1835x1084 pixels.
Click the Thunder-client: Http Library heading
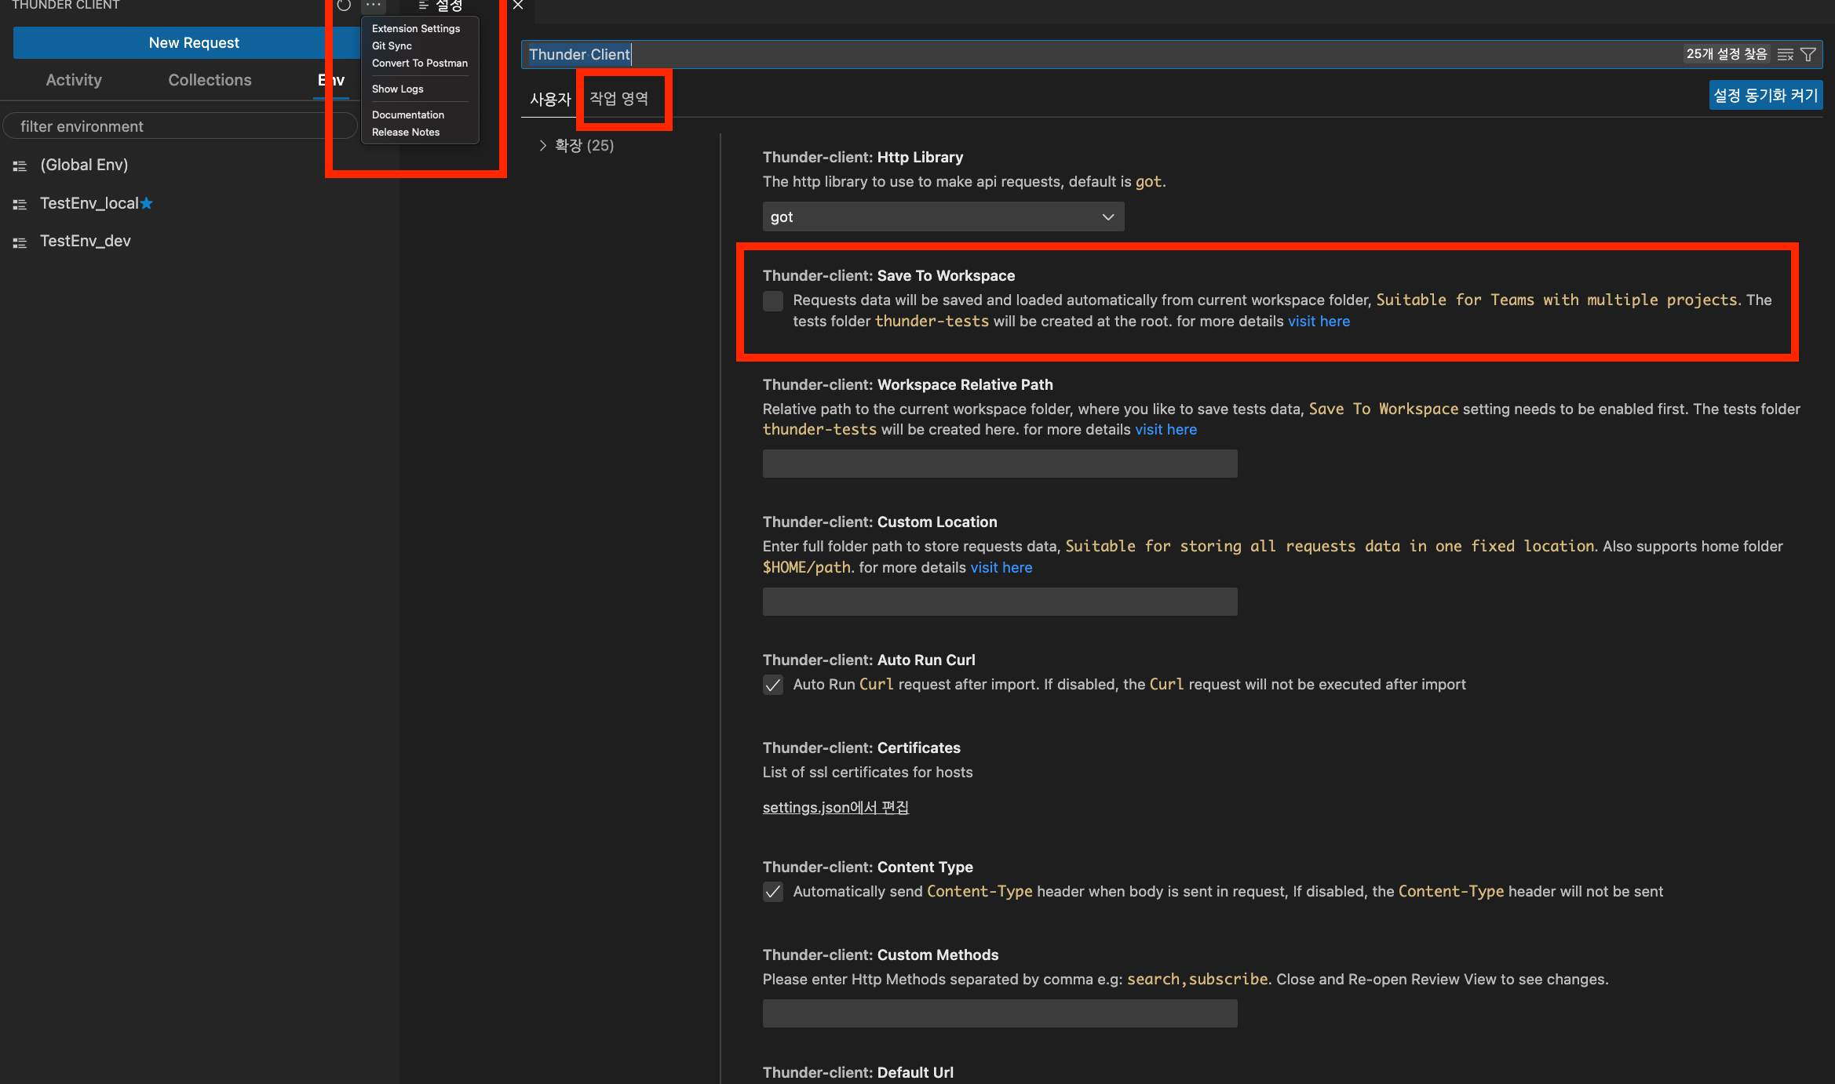coord(863,157)
